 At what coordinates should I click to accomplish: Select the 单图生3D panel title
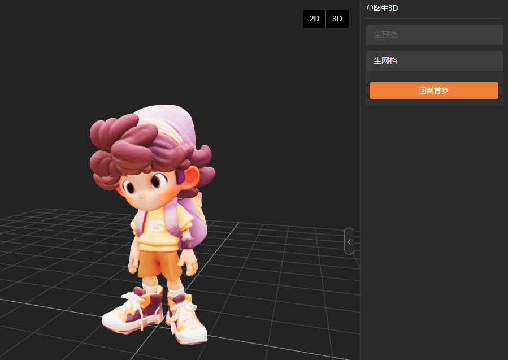point(382,7)
